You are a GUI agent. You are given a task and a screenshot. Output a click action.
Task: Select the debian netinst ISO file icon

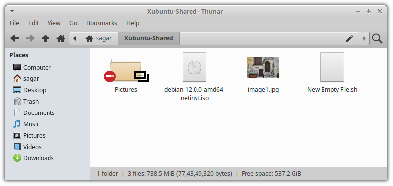pyautogui.click(x=195, y=67)
